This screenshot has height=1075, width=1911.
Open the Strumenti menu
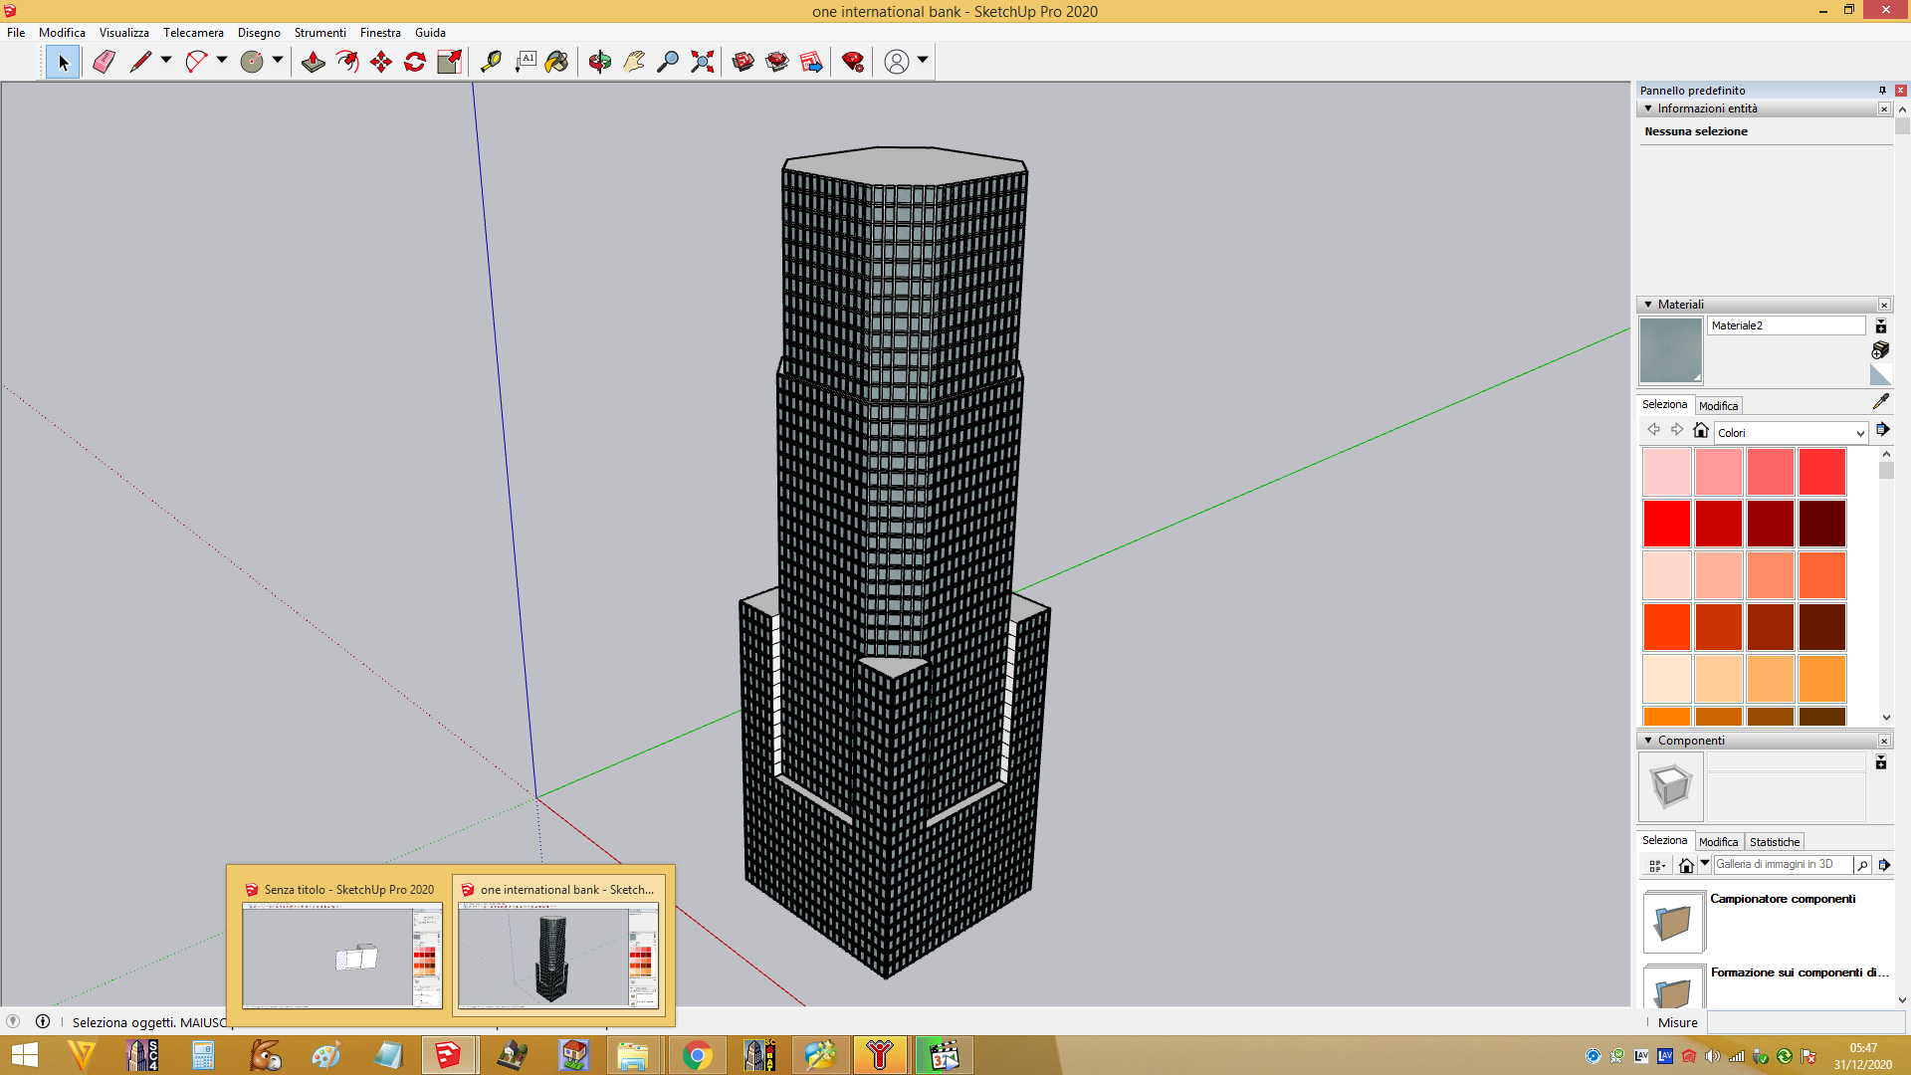click(x=319, y=33)
